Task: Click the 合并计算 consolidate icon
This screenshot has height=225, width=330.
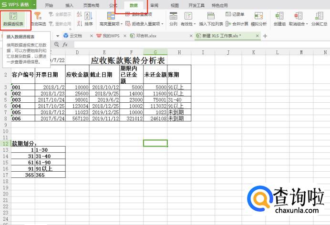Action: point(228,24)
